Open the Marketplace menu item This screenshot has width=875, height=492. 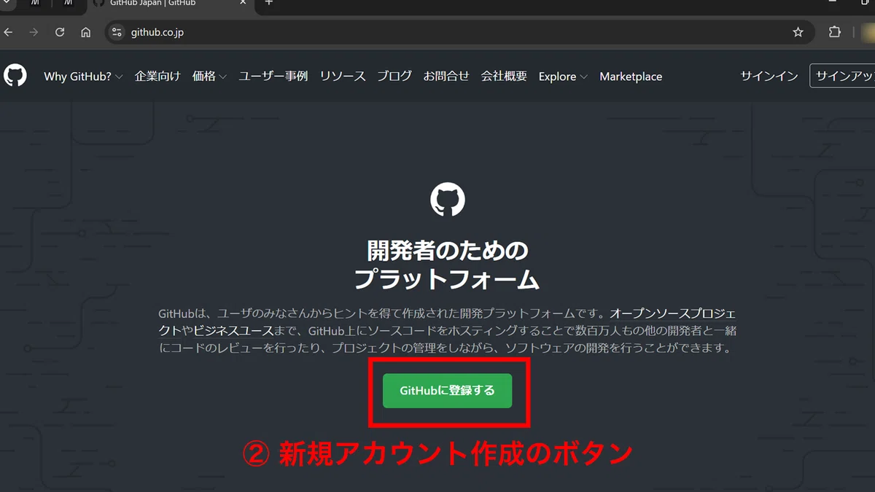point(631,77)
